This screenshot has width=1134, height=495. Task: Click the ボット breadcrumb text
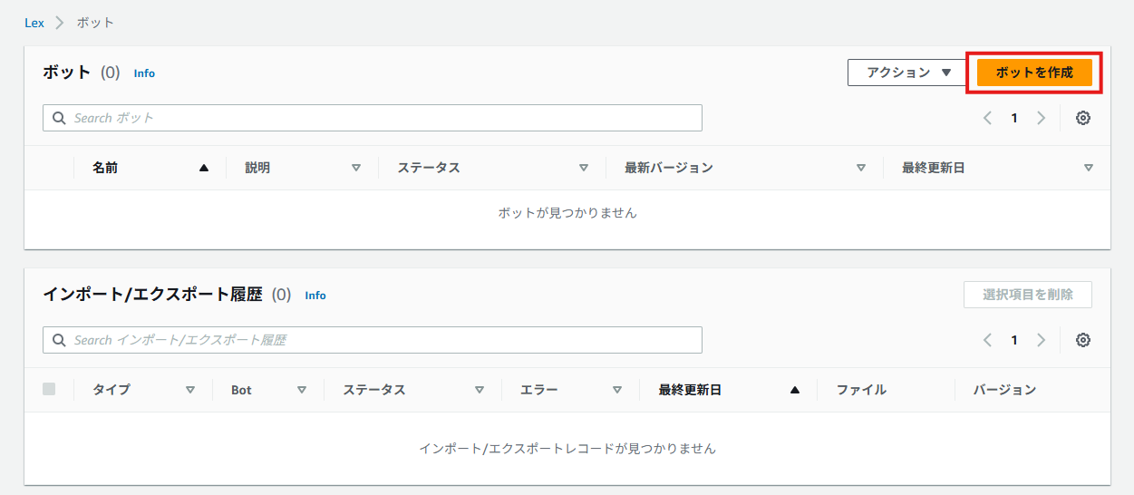95,23
